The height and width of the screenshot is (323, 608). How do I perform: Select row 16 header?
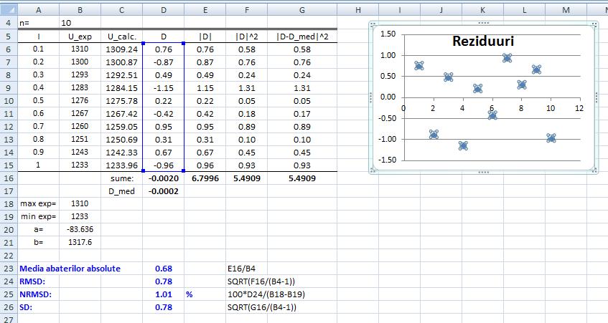pyautogui.click(x=9, y=178)
